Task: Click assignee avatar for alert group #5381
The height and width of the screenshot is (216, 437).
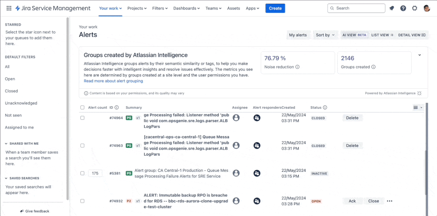Action: tap(236, 173)
